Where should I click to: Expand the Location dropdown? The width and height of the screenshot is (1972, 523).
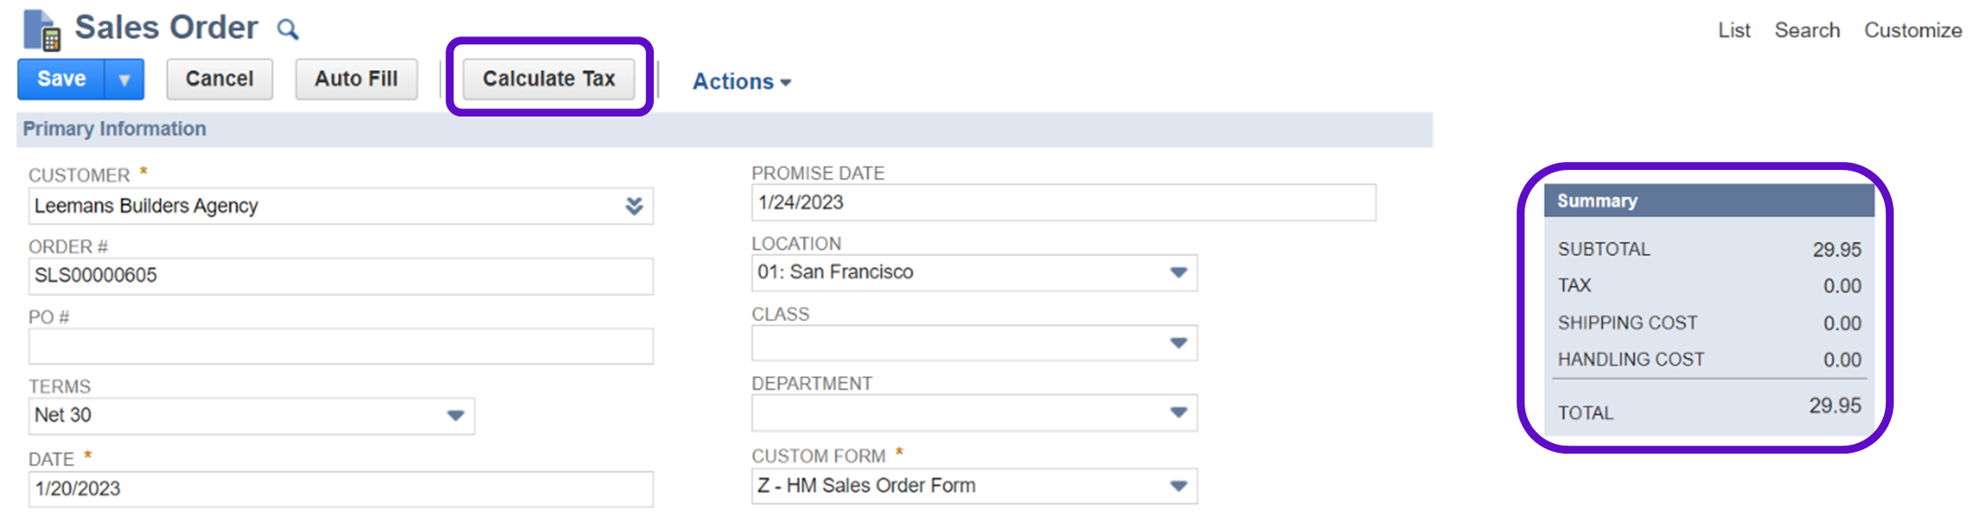point(1178,273)
